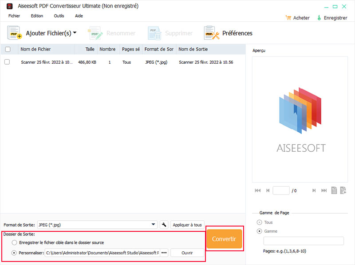
Task: Click the multi-page export icon under preview
Action: pos(343,190)
